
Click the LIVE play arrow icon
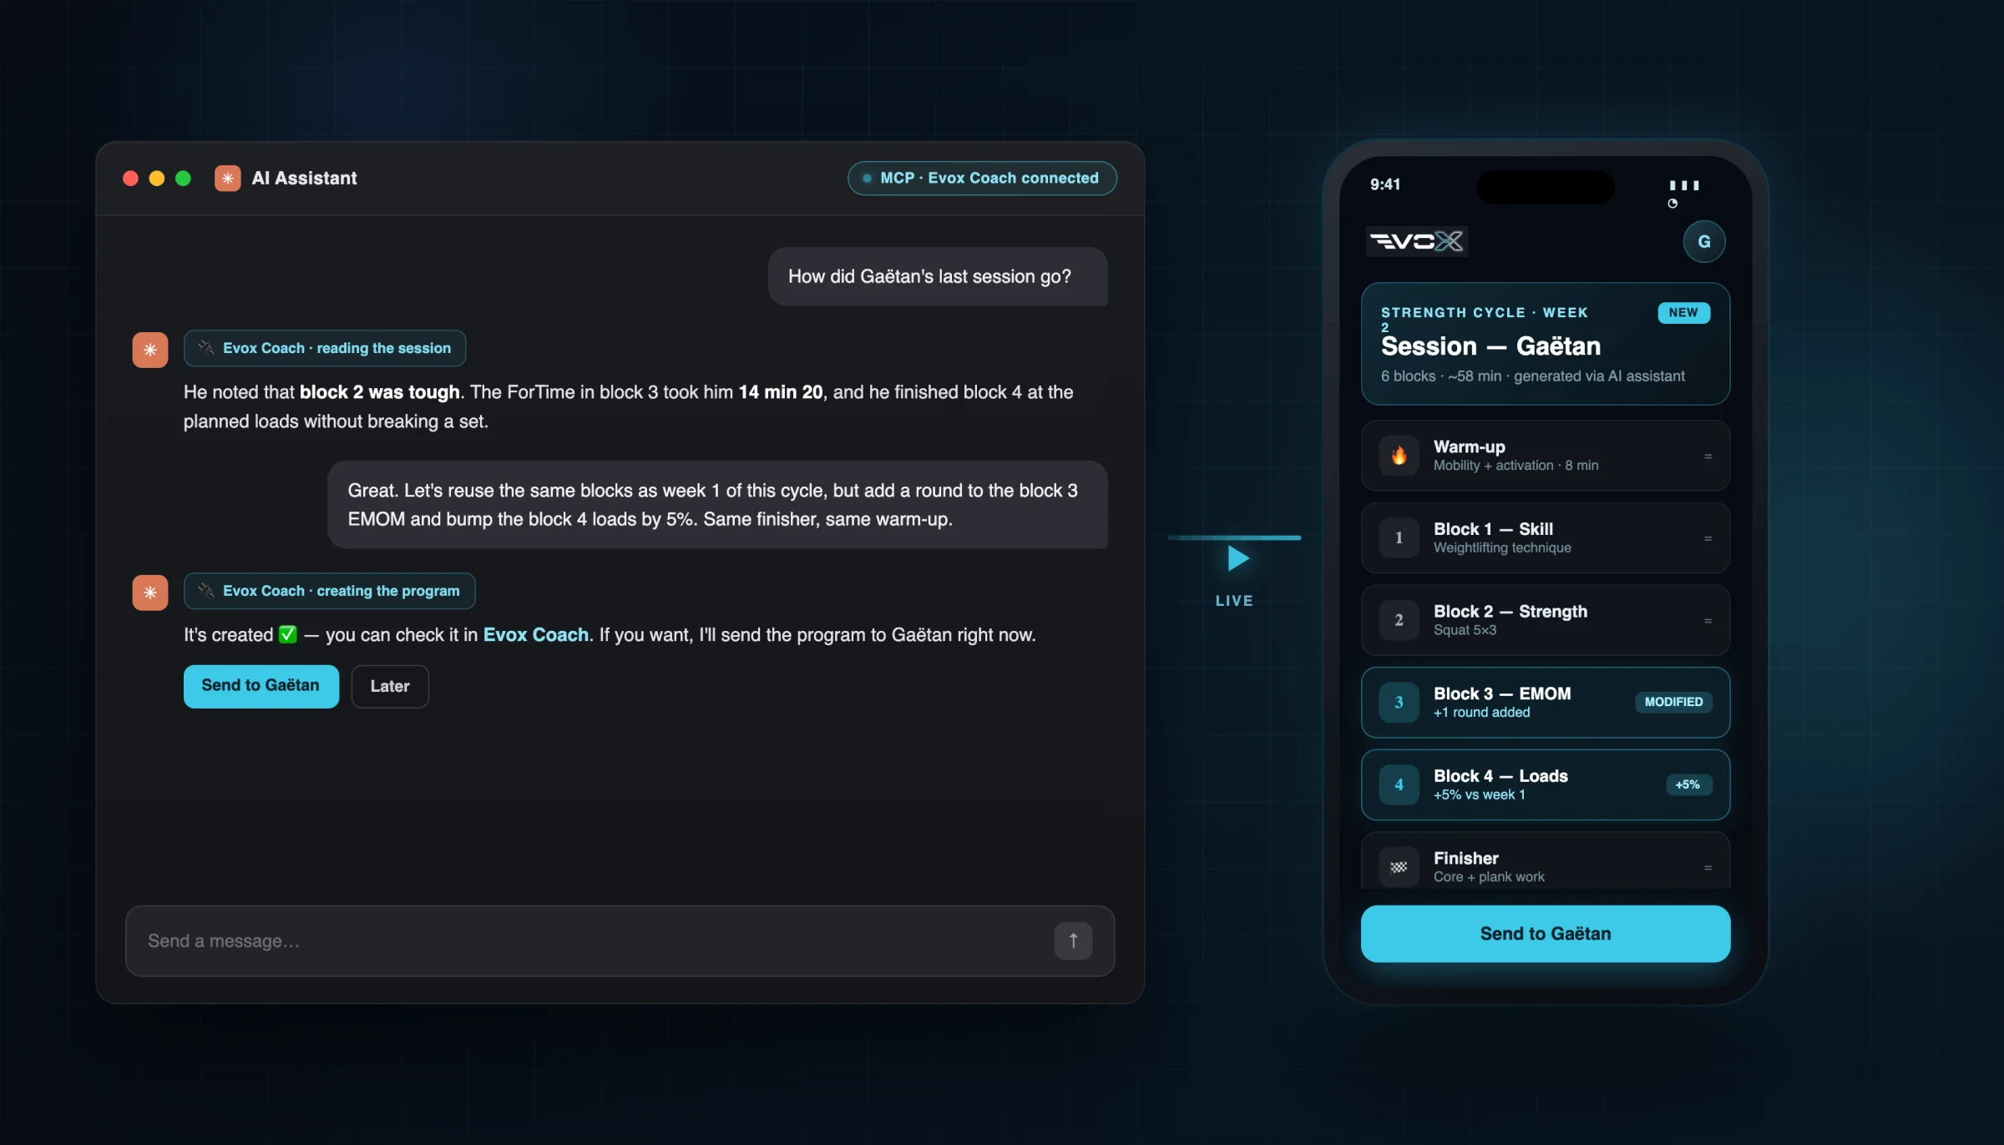[1237, 558]
